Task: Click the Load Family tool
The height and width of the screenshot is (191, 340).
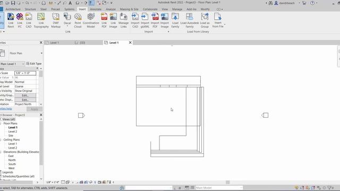Action: 175,20
